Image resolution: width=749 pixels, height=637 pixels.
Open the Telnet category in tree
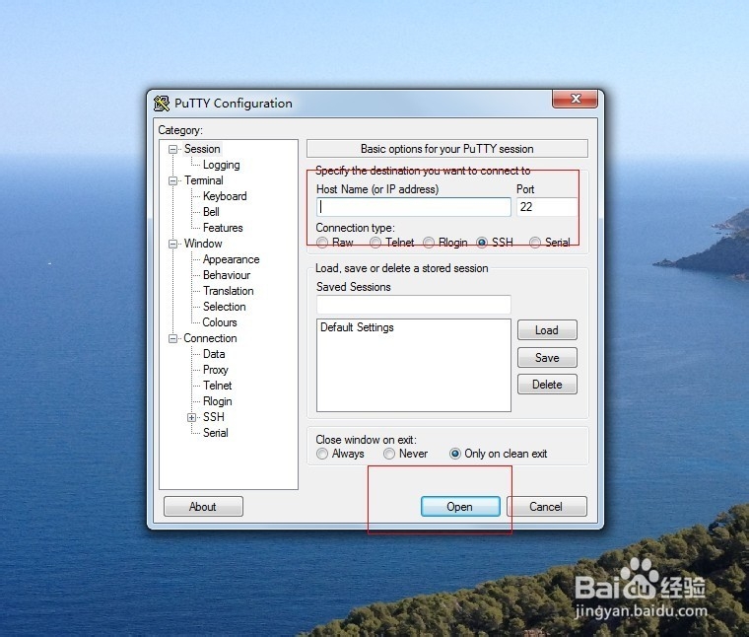pyautogui.click(x=218, y=386)
